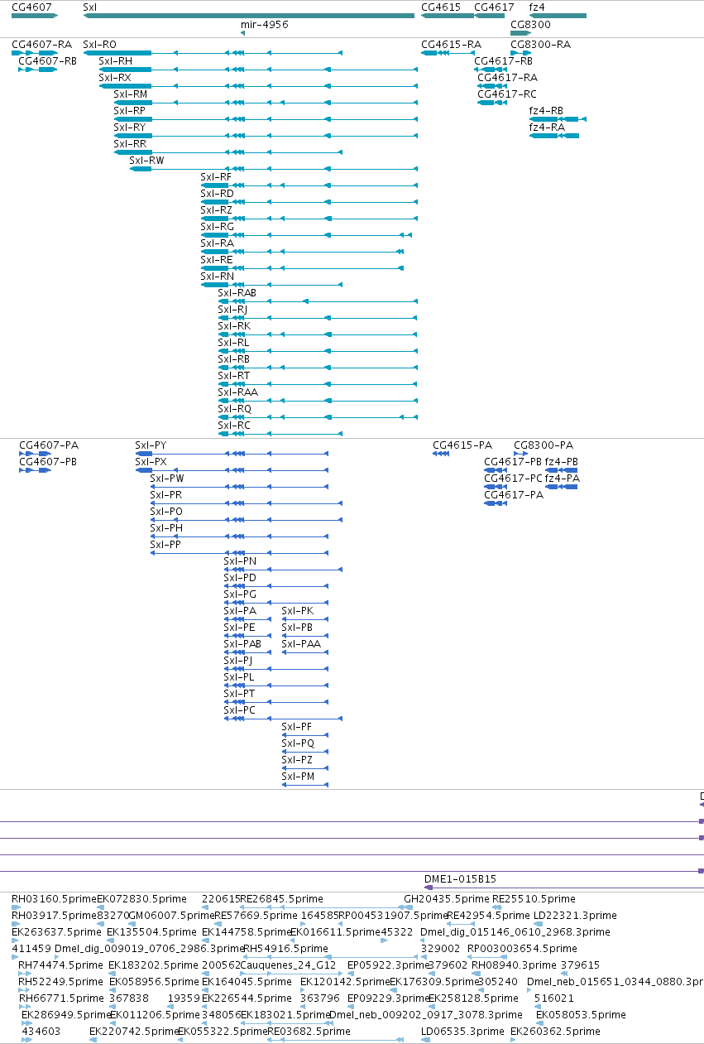This screenshot has width=704, height=1044.
Task: Click transcript Sxl-RC label
Action: tap(233, 426)
